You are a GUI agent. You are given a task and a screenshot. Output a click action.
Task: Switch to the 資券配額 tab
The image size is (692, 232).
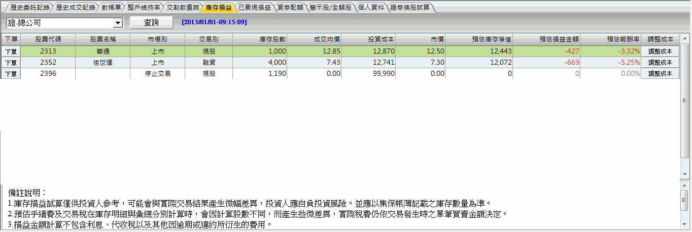(x=290, y=8)
